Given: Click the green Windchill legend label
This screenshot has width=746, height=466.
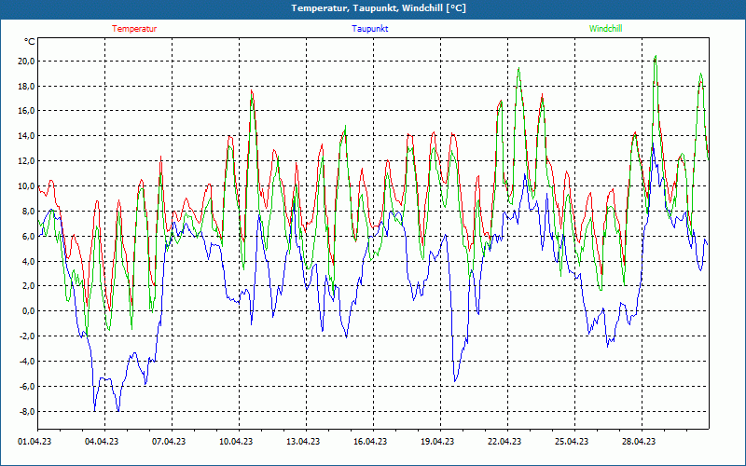Looking at the screenshot, I should (605, 29).
